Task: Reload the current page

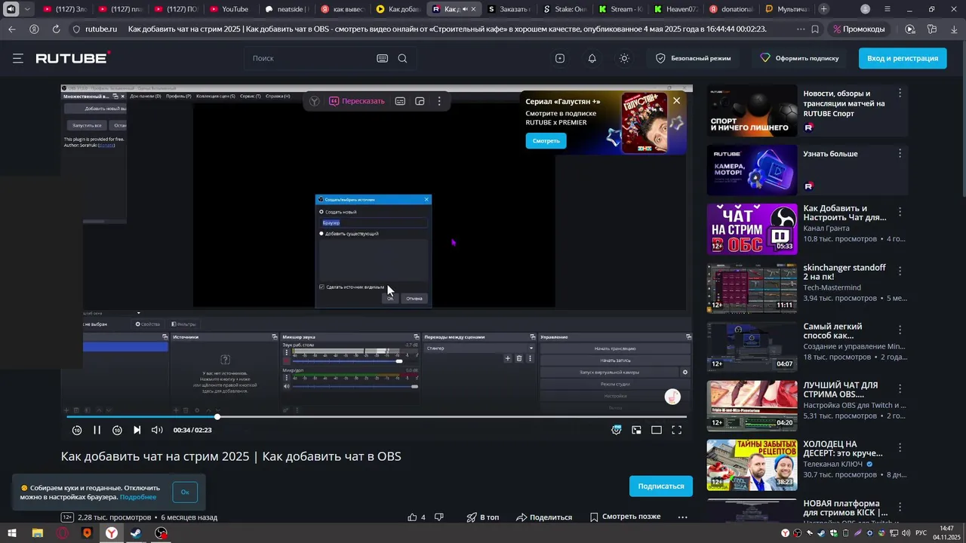Action: point(57,29)
